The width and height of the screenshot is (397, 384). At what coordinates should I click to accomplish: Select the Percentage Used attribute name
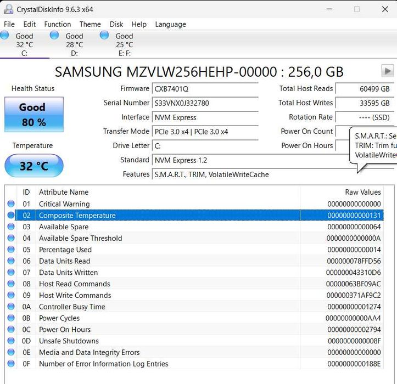coord(65,250)
